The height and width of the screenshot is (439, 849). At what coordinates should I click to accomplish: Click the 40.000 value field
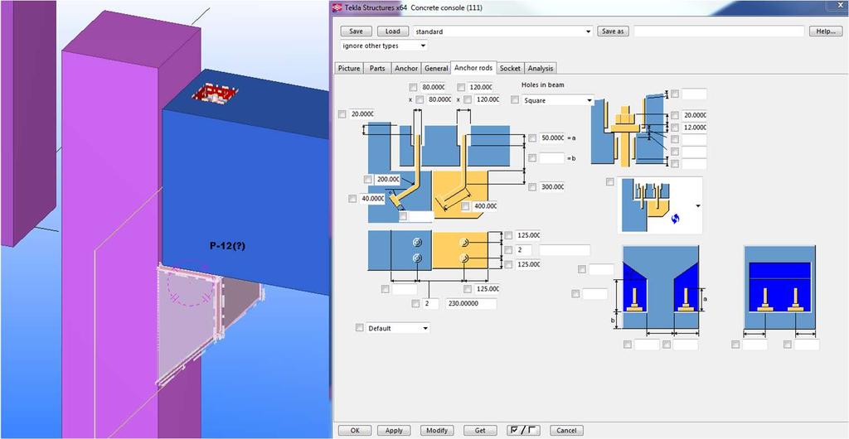coord(372,199)
